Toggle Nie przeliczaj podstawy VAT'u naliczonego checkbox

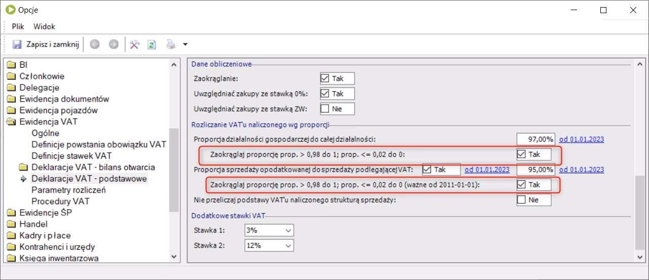pos(521,200)
